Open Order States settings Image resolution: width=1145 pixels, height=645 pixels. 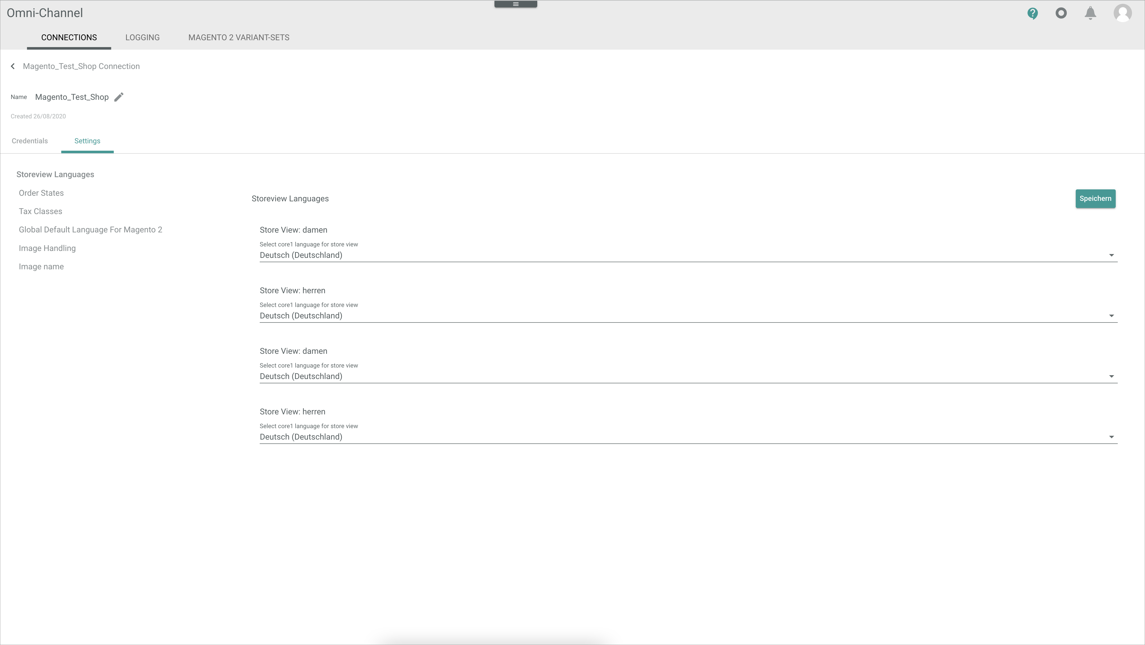point(41,193)
